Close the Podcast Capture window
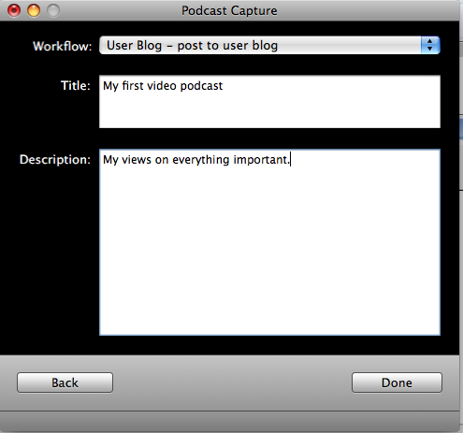The image size is (463, 433). (x=14, y=10)
